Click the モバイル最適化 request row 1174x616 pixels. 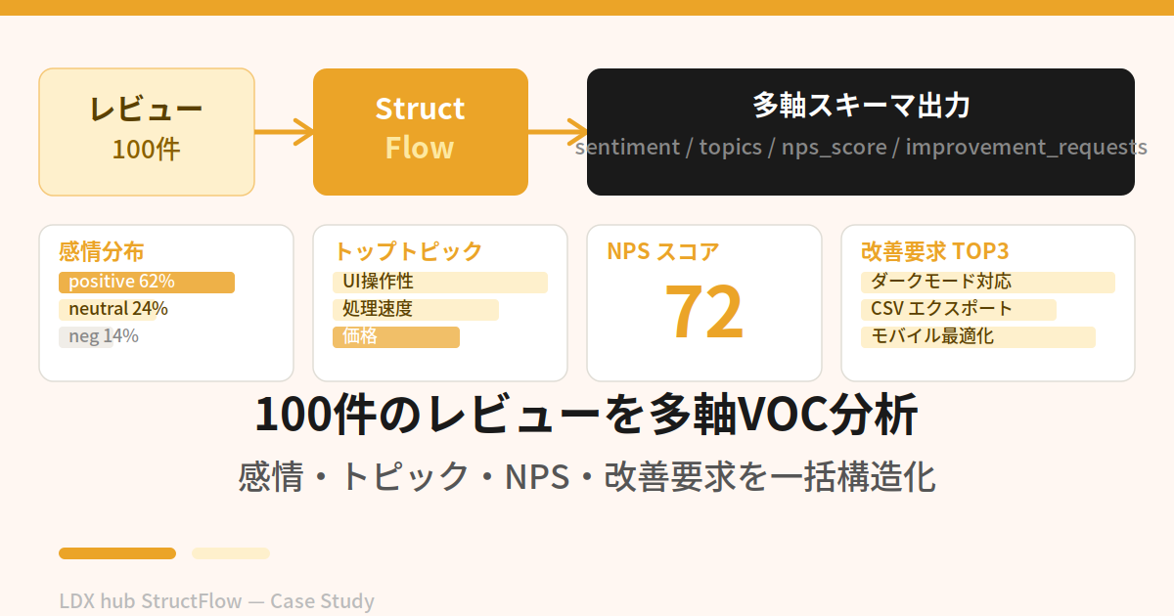pos(978,337)
